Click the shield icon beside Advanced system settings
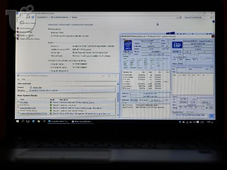The width and height of the screenshot is (227, 170). click(x=18, y=39)
